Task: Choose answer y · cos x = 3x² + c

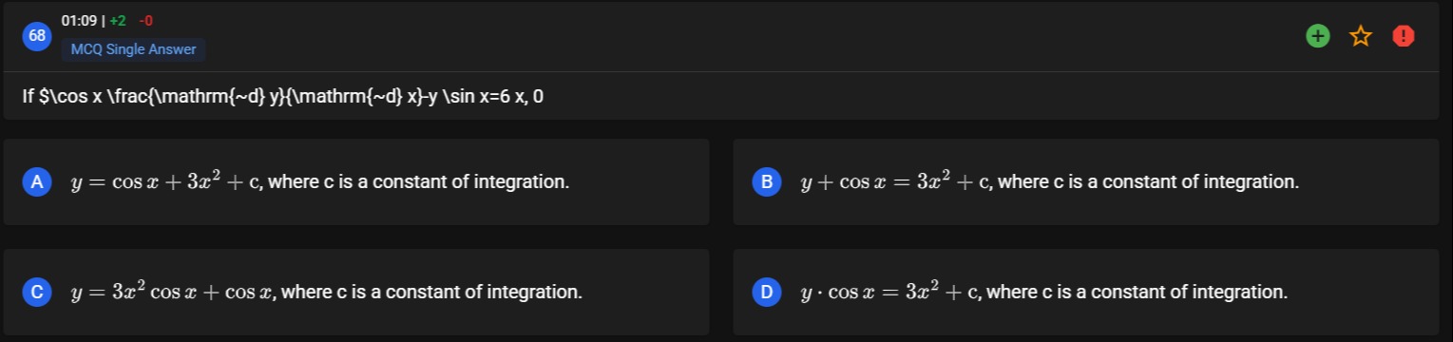Action: pyautogui.click(x=1086, y=292)
